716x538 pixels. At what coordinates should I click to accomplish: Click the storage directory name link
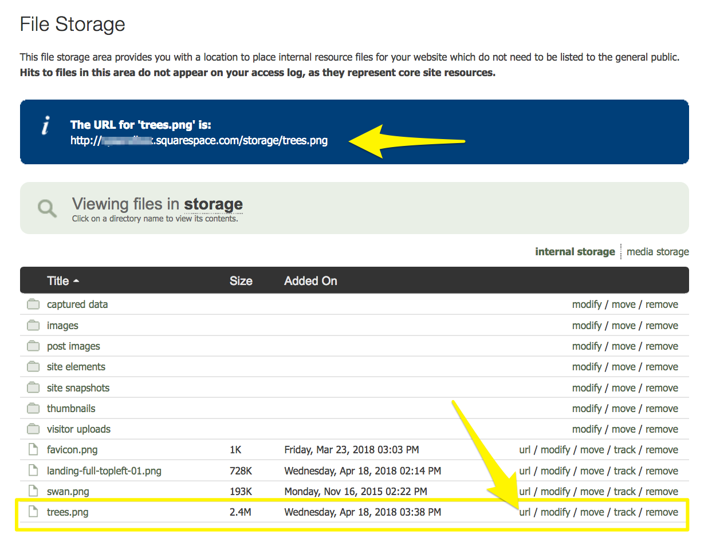tap(213, 204)
